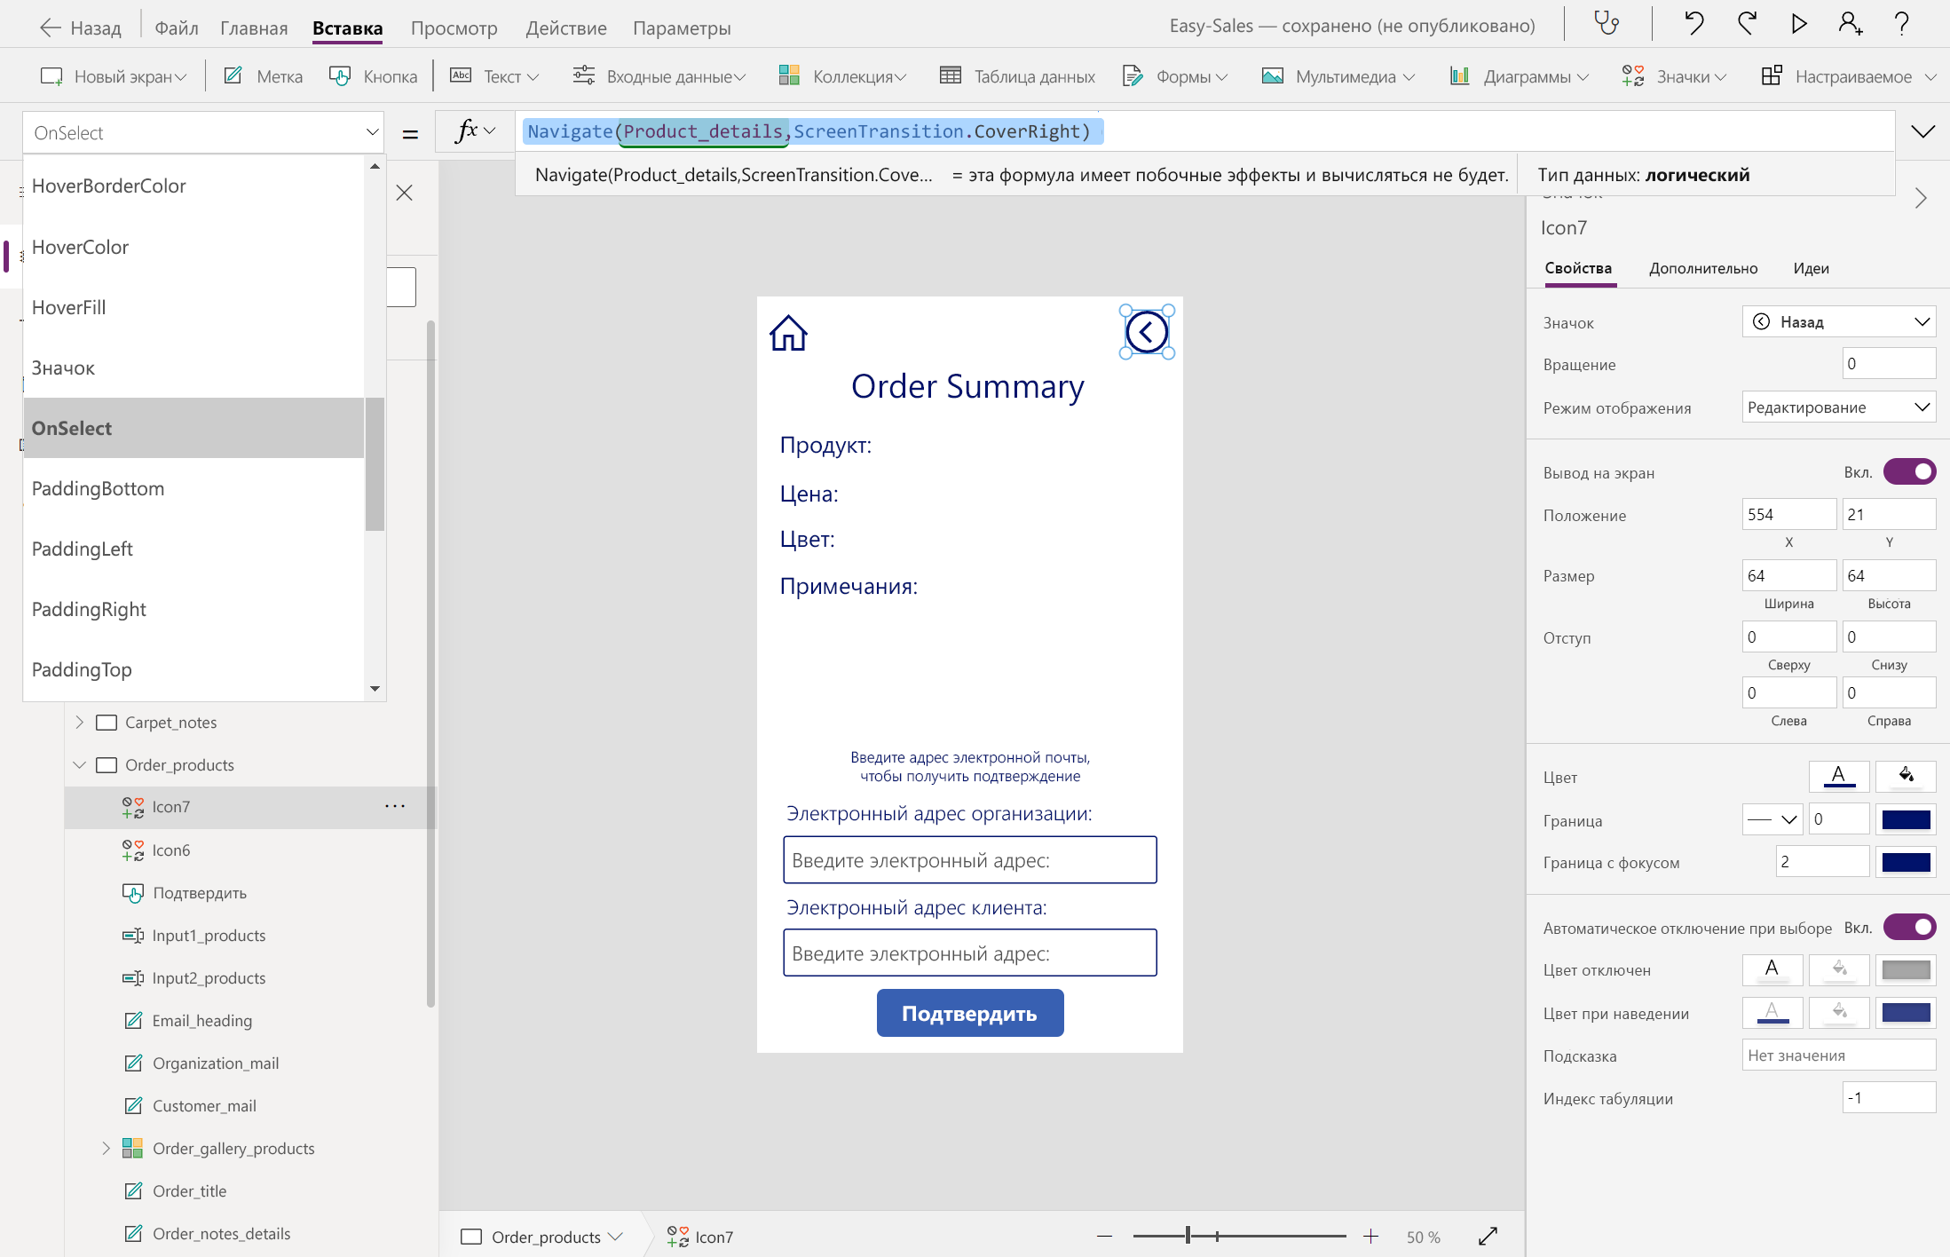
Task: Toggle 'Автоматическое отключение при выборе' switch
Action: 1909,928
